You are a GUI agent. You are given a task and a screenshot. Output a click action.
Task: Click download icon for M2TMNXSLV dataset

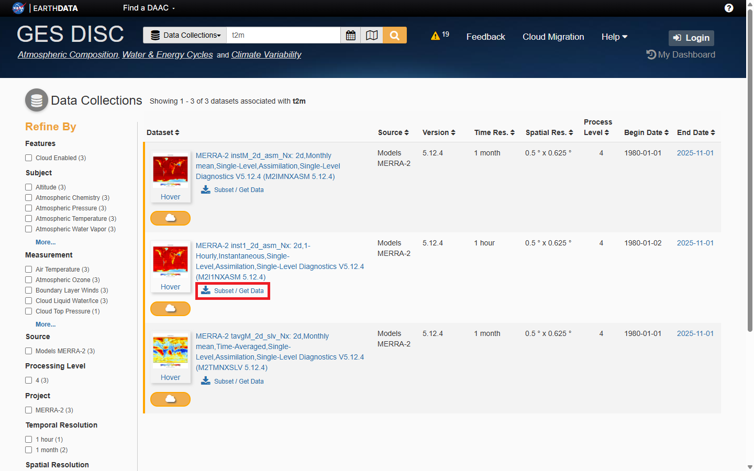[x=206, y=381]
